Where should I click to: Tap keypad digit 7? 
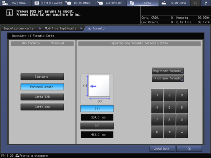click(157, 120)
